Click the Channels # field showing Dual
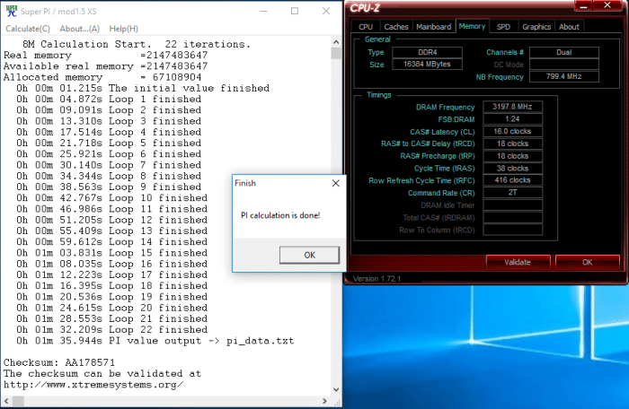This screenshot has height=409, width=629. [x=564, y=53]
